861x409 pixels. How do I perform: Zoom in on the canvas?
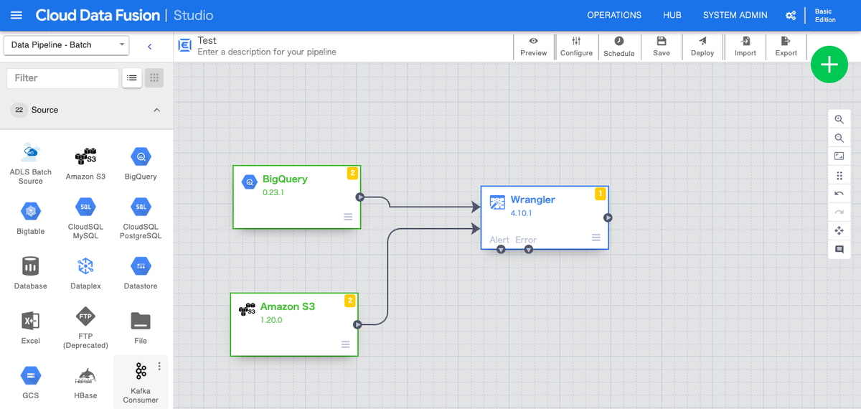click(839, 119)
